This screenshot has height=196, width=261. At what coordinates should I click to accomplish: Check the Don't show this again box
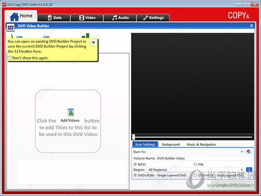tap(9, 58)
